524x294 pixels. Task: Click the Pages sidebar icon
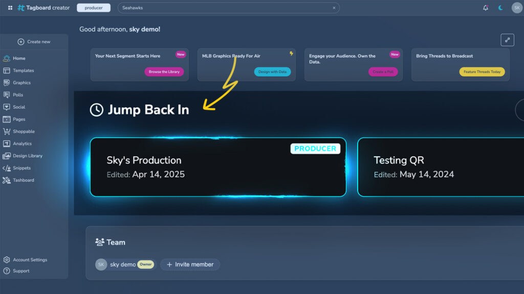tap(6, 119)
